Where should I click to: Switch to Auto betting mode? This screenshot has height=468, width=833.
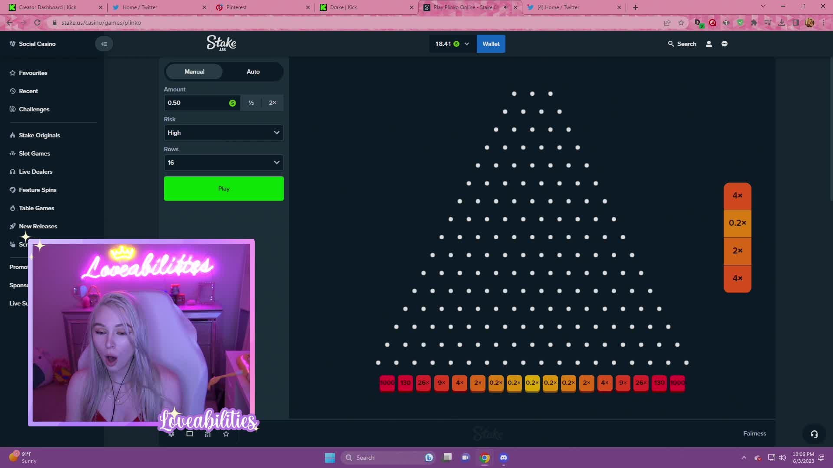[253, 71]
